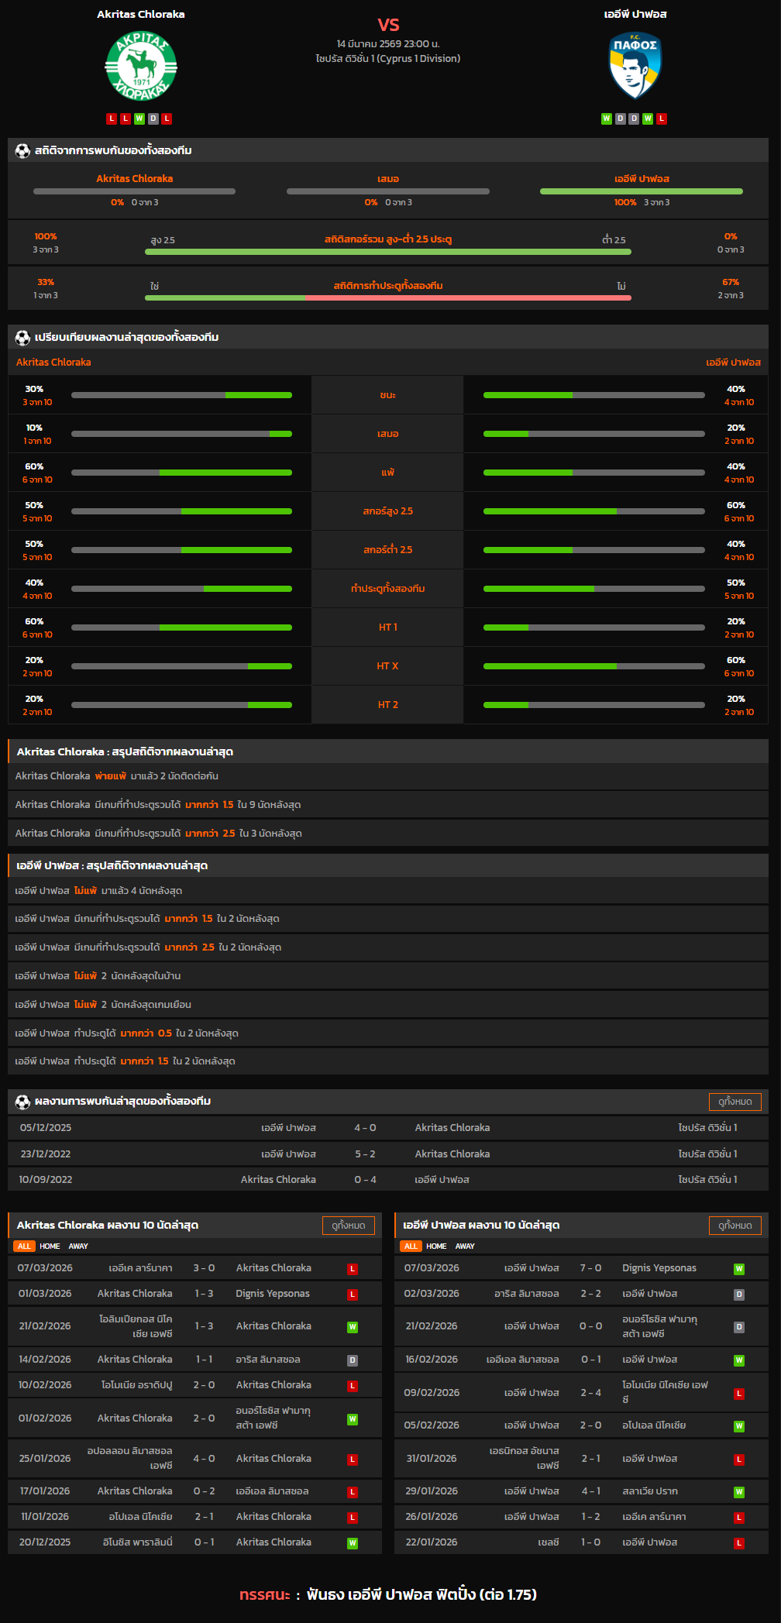Image resolution: width=781 pixels, height=1623 pixels.
Task: Select AWAY filter in Pafos last 10 panel
Action: [x=465, y=1246]
